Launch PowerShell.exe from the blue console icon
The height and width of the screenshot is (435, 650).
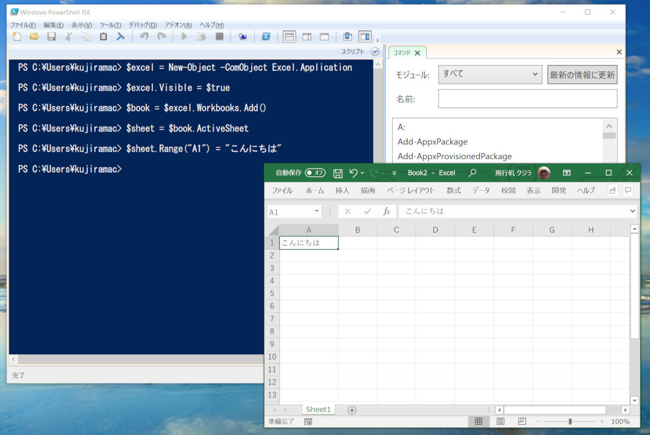coord(266,37)
